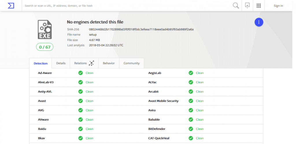Click the AVG engine name

41,110
